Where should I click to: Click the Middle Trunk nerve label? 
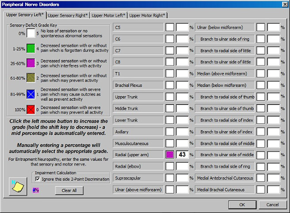click(x=138, y=109)
